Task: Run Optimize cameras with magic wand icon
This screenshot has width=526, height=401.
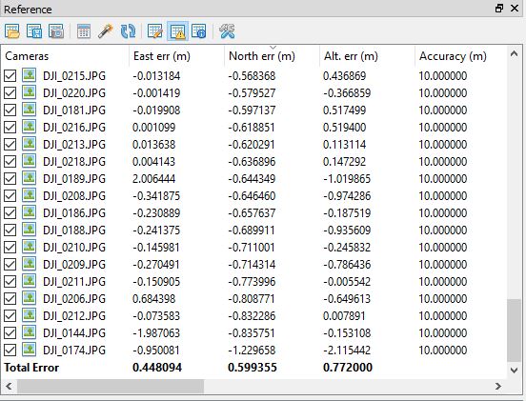Action: (106, 31)
